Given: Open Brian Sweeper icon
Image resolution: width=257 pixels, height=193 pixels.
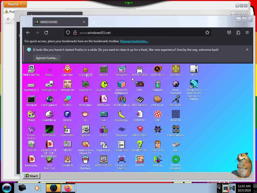Looking at the screenshot, I should click(175, 87).
